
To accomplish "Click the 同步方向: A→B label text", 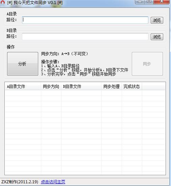I will (65, 54).
